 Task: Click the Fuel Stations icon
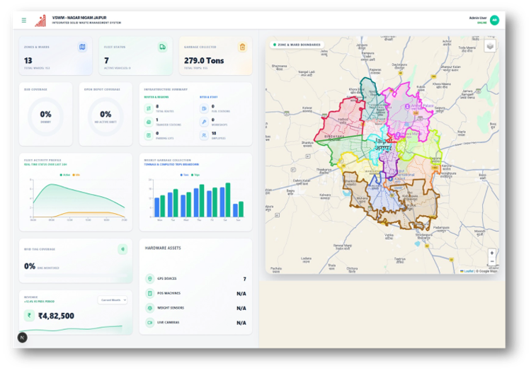204,108
